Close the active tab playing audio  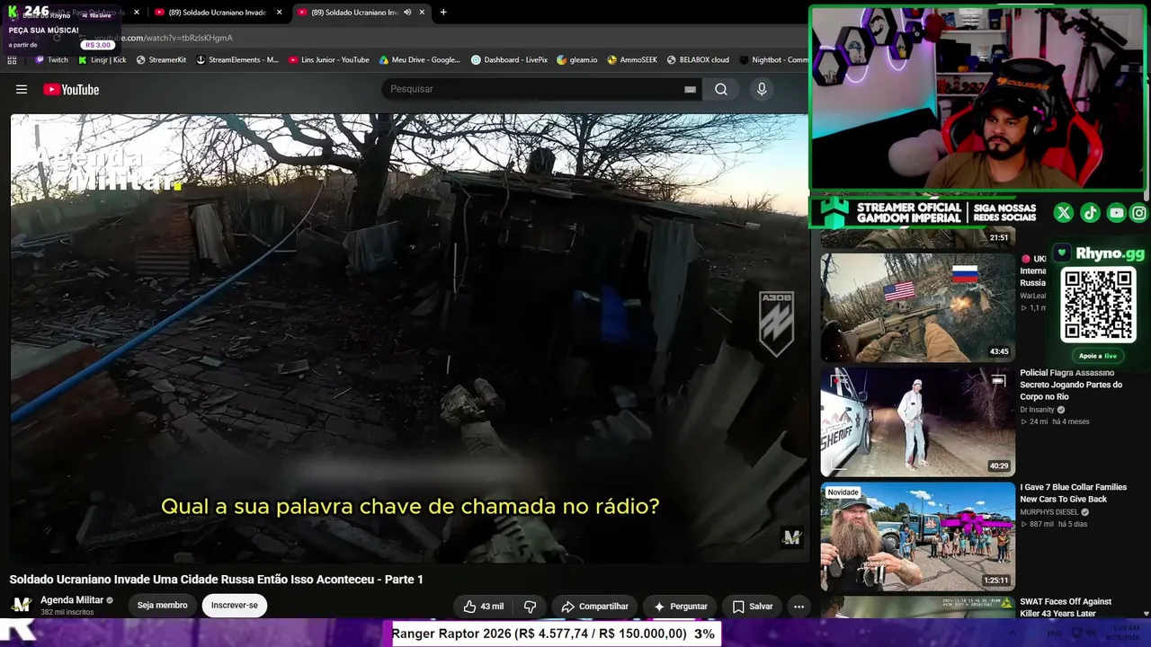pyautogui.click(x=422, y=13)
